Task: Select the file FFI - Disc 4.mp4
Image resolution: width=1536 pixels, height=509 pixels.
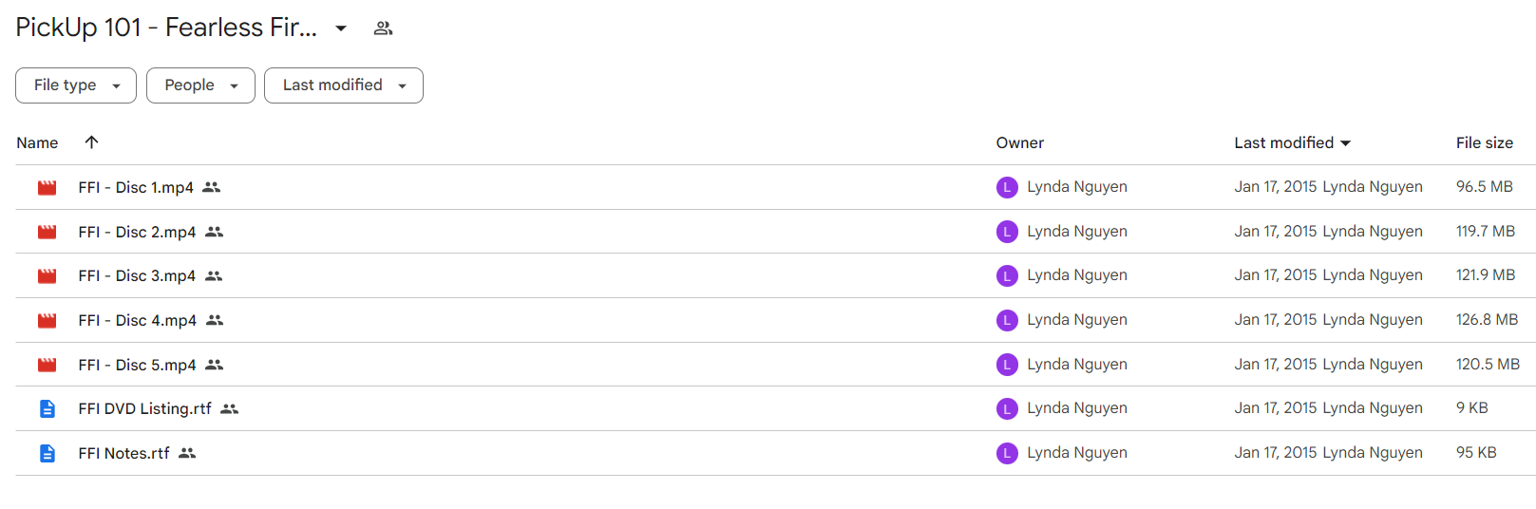Action: point(775,320)
